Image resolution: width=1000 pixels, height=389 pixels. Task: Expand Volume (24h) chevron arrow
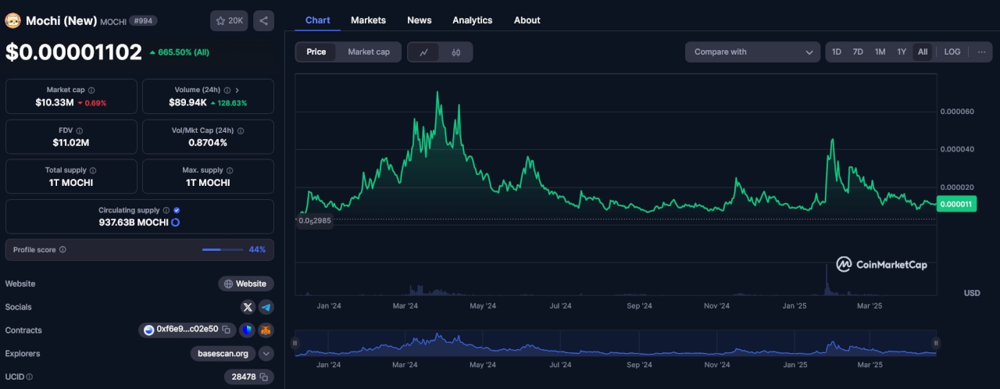[x=237, y=91]
